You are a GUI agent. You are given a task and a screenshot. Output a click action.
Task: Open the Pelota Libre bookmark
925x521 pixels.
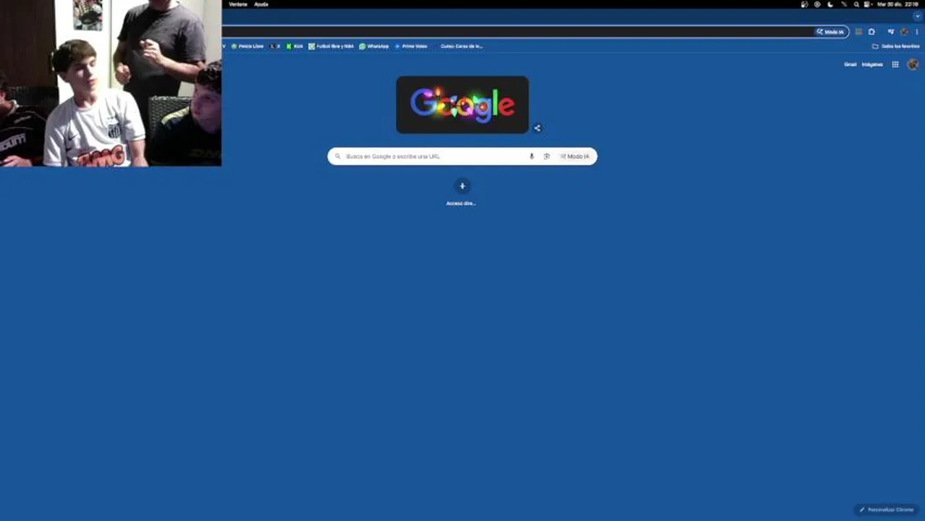click(247, 46)
